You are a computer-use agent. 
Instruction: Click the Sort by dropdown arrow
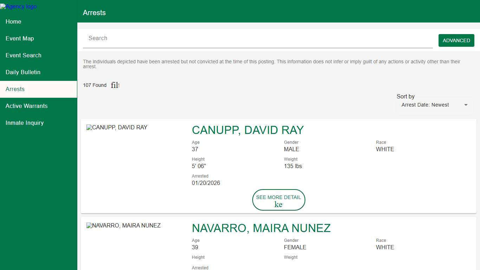[x=466, y=105]
